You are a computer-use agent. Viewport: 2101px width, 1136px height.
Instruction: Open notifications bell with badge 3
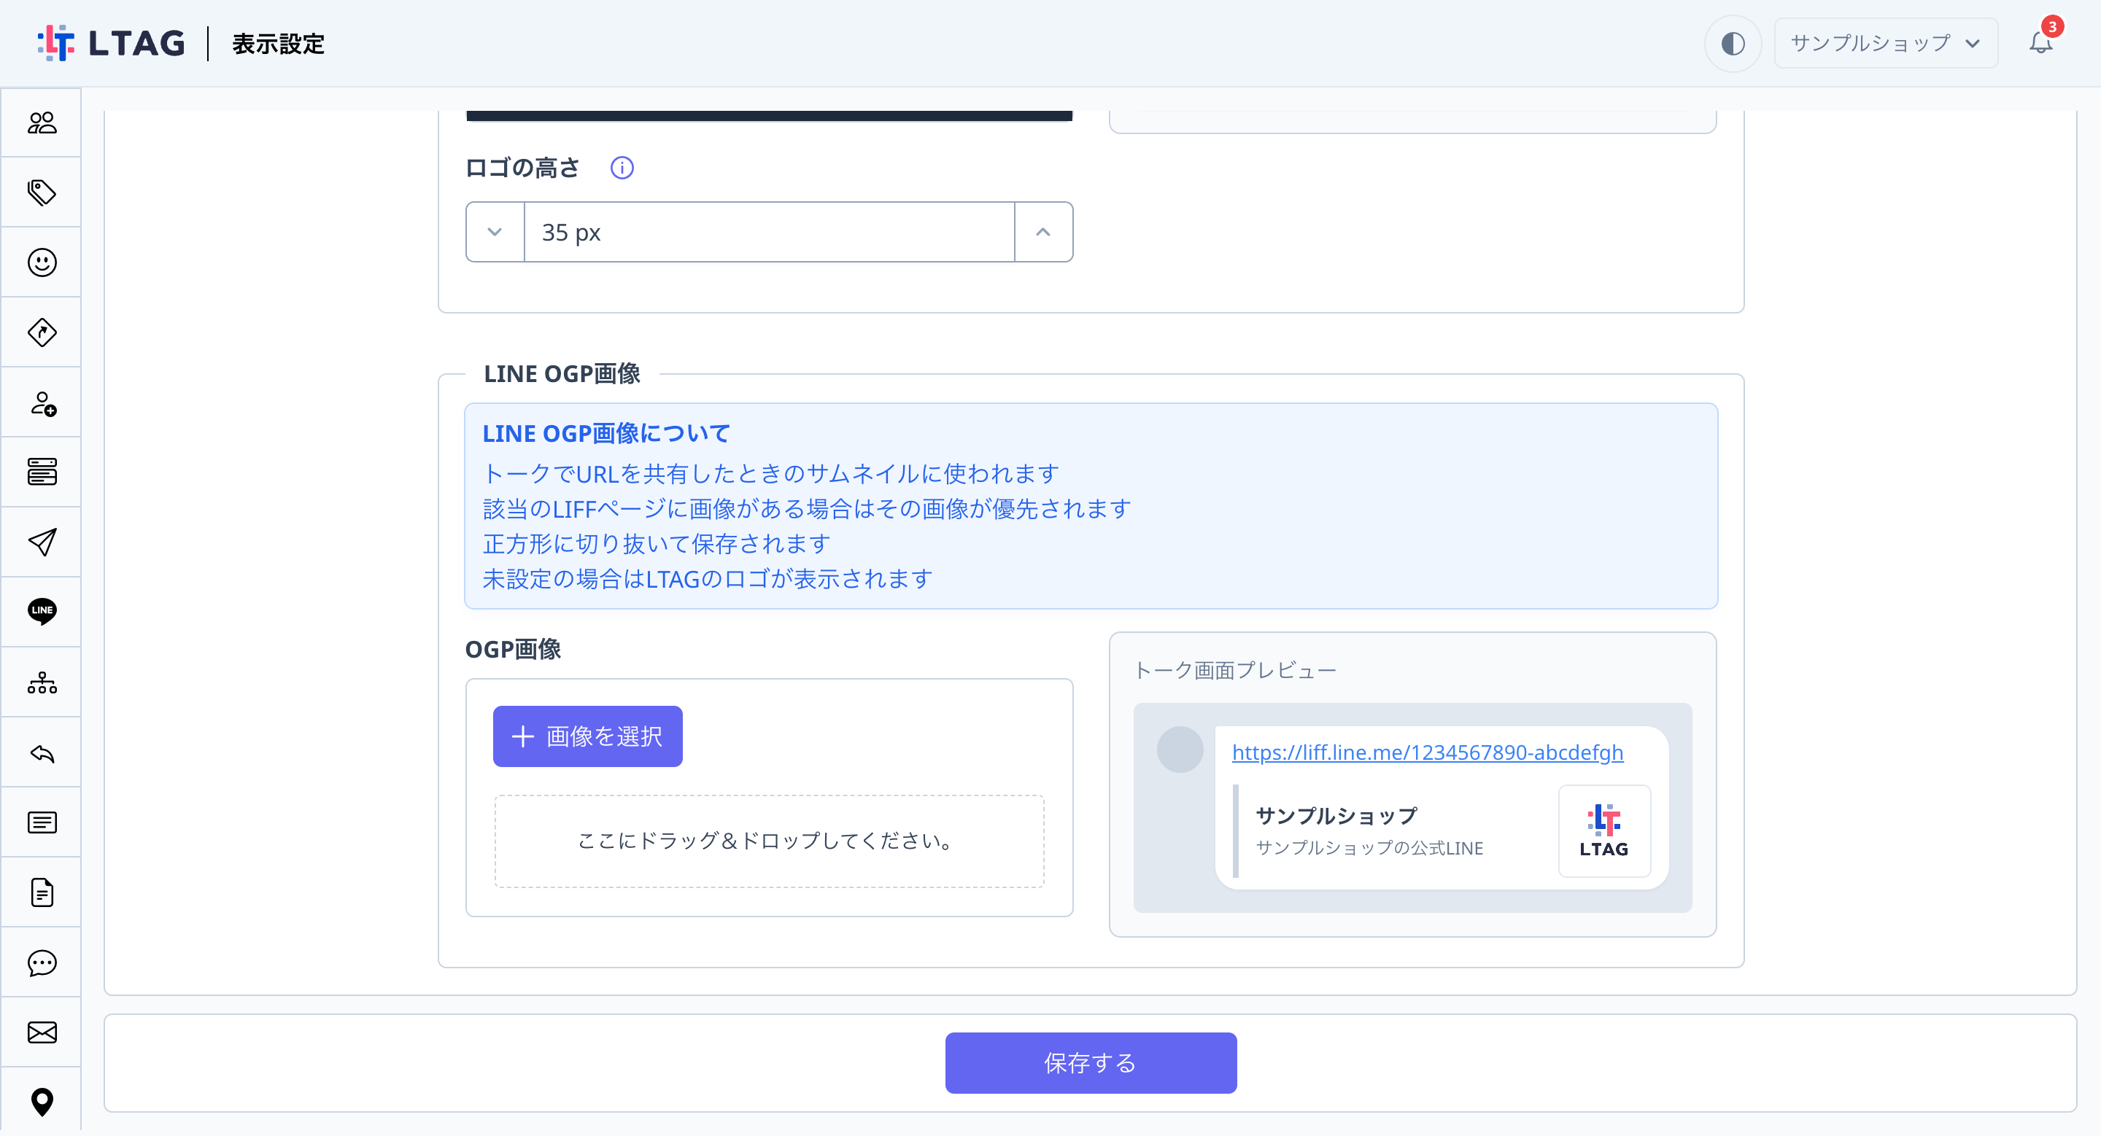coord(2041,42)
